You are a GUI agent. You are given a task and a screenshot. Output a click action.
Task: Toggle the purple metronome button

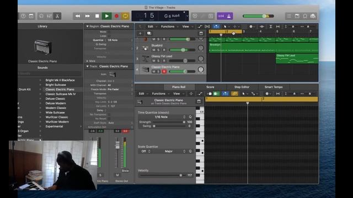click(229, 16)
